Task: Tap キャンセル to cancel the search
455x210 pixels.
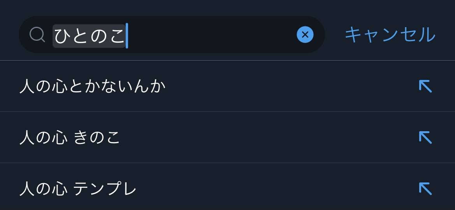Action: point(390,35)
